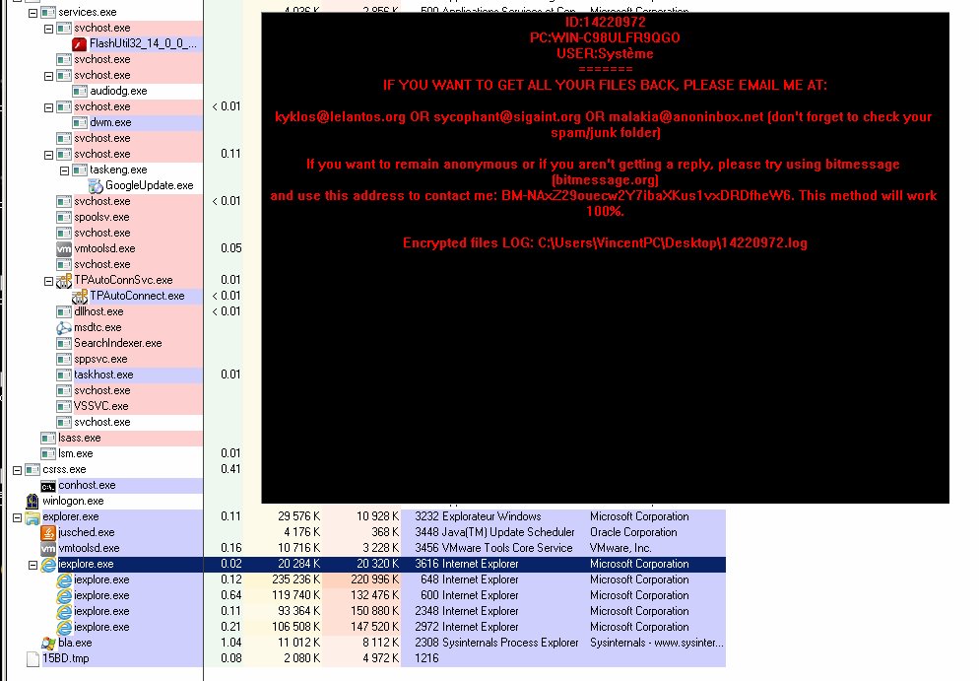Collapse svchost.exe node containing audiodg.exe
The height and width of the screenshot is (681, 979).
(48, 76)
